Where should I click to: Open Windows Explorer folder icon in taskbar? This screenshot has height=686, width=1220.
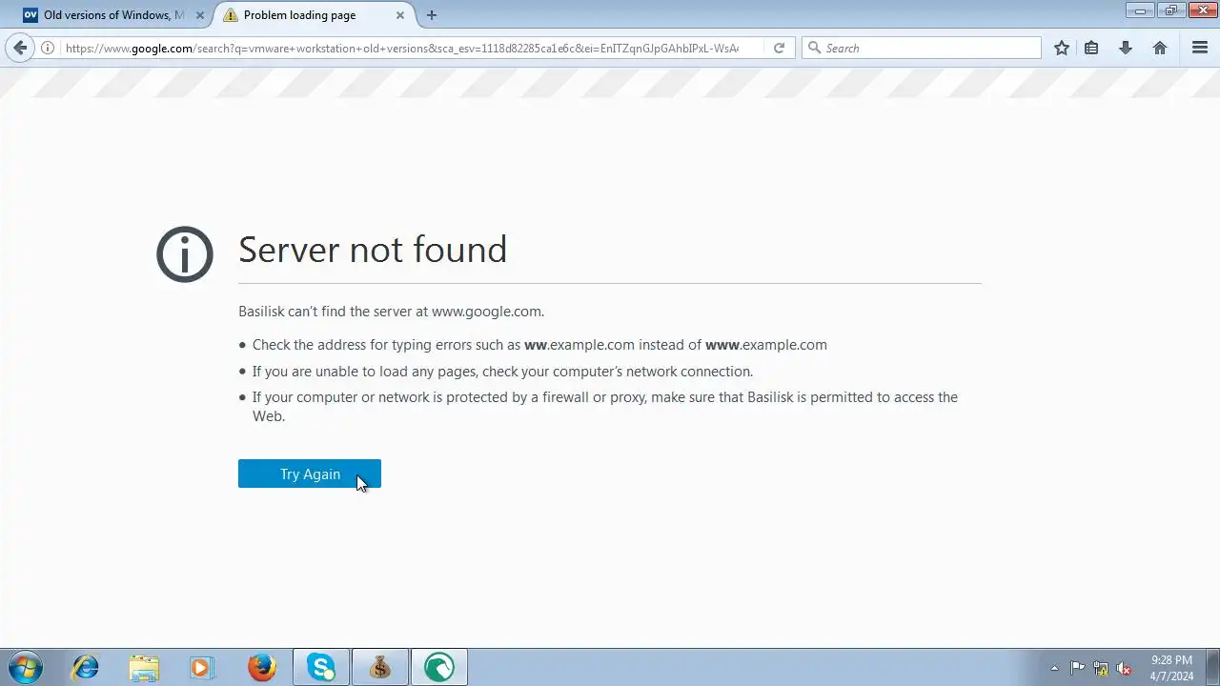point(144,667)
